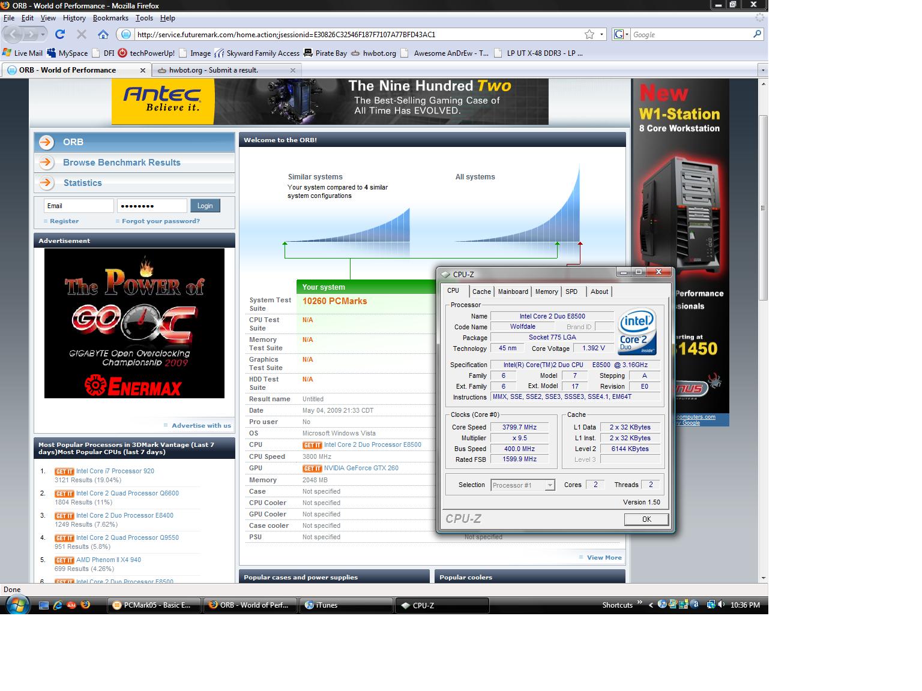The height and width of the screenshot is (691, 922).
Task: Launch Internet Explorer from the quick launch bar
Action: 58,605
